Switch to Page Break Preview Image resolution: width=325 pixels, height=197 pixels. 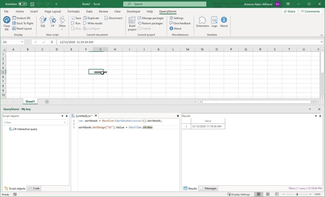tap(277, 194)
